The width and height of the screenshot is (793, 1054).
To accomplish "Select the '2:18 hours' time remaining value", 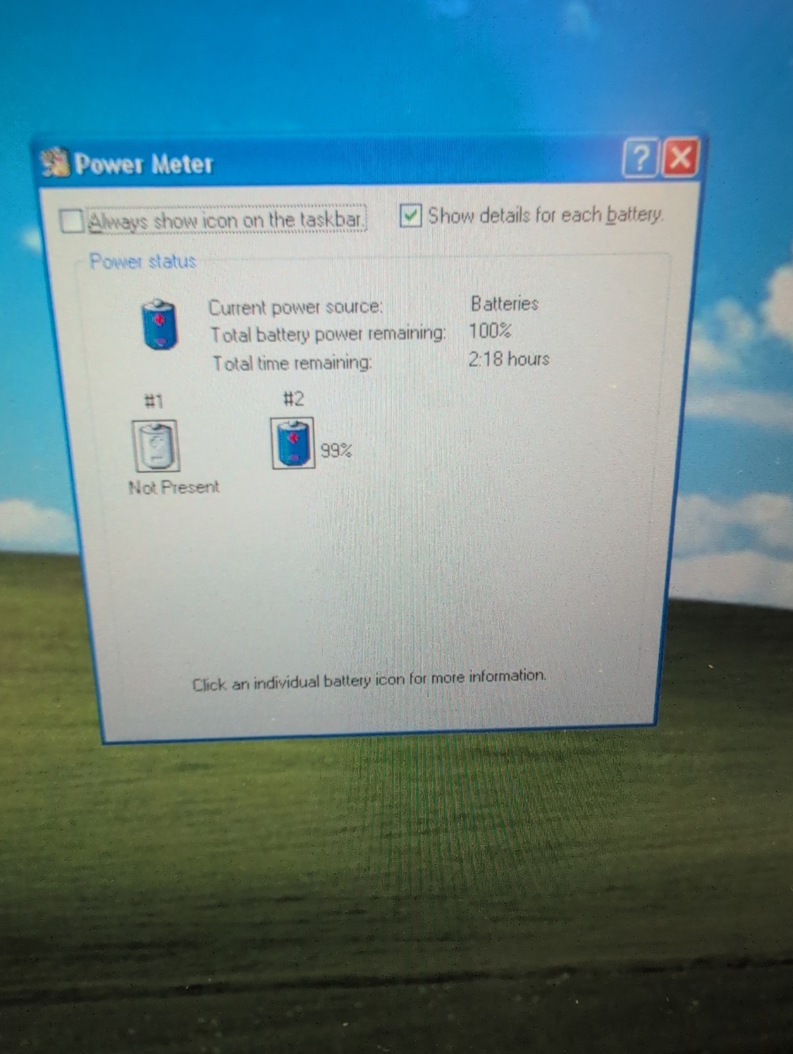I will click(x=508, y=359).
